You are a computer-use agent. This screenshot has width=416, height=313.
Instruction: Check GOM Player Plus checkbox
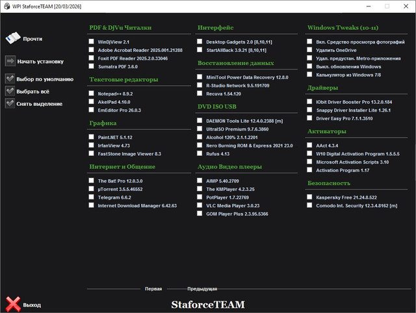point(200,214)
